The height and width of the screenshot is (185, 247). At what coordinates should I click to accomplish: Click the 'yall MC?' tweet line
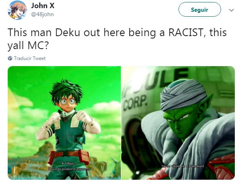click(x=28, y=46)
